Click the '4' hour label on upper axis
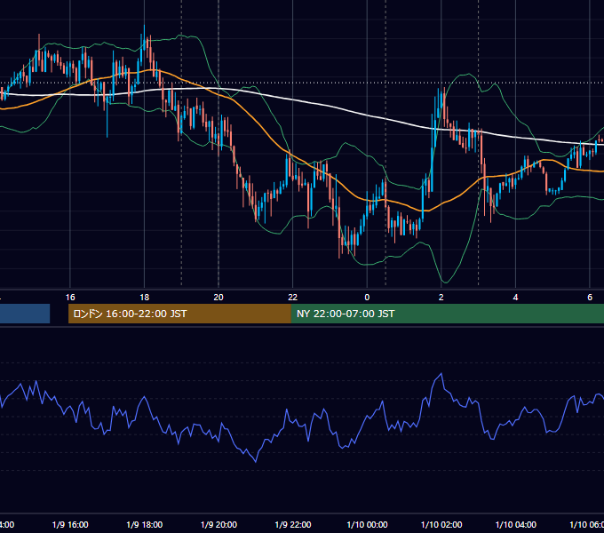The width and height of the screenshot is (604, 533). pos(515,298)
